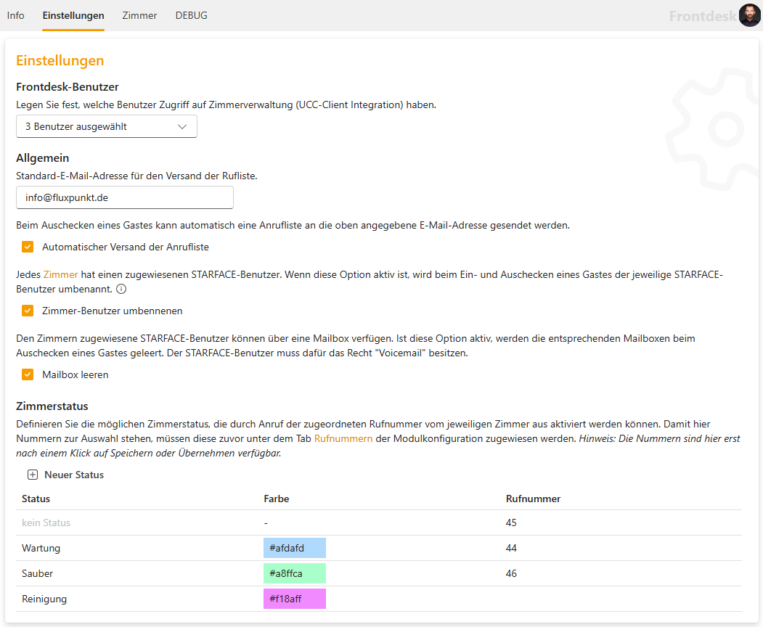Viewport: 763px width, 627px height.
Task: Select the 'kein Status' row label
Action: click(46, 523)
